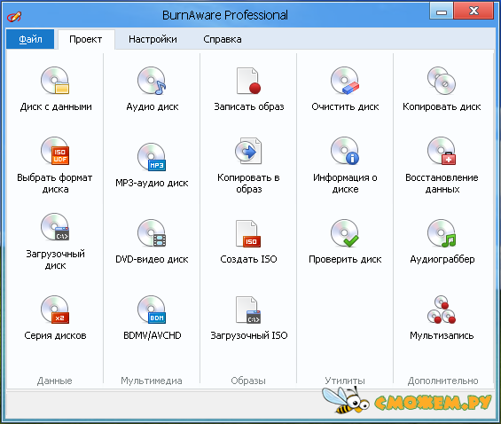This screenshot has height=424, width=501.
Task: Click the Записать образ icon
Action: [x=248, y=81]
